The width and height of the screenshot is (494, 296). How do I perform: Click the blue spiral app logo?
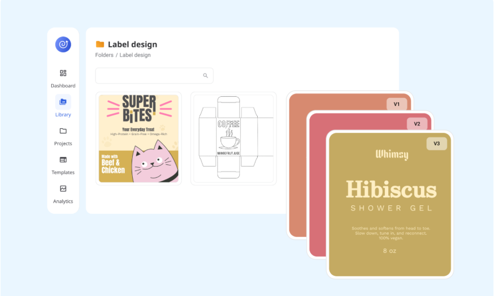(x=63, y=44)
